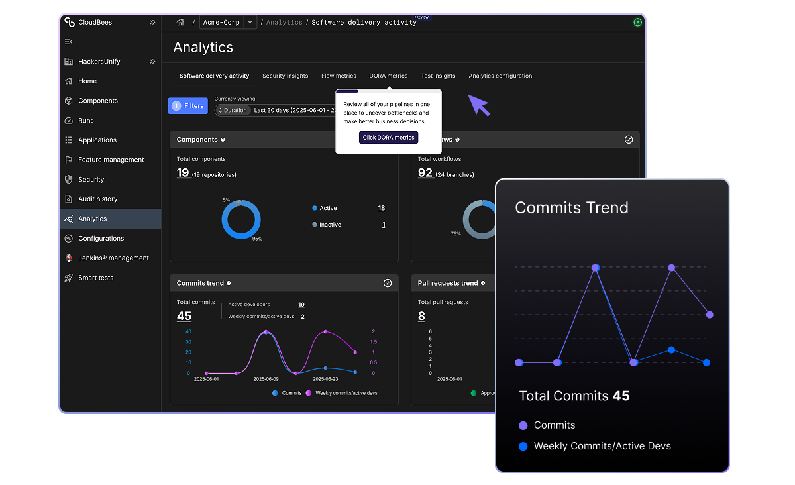This screenshot has width=795, height=485.
Task: Toggle Active legend in components donut
Action: [x=325, y=208]
